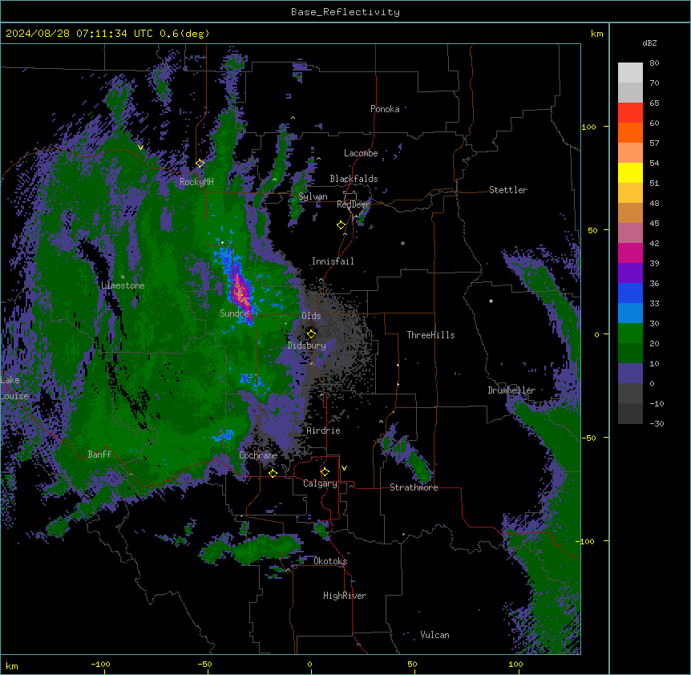Viewport: 691px width, 675px height.
Task: Click the 100 label on right axis
Action: (588, 127)
